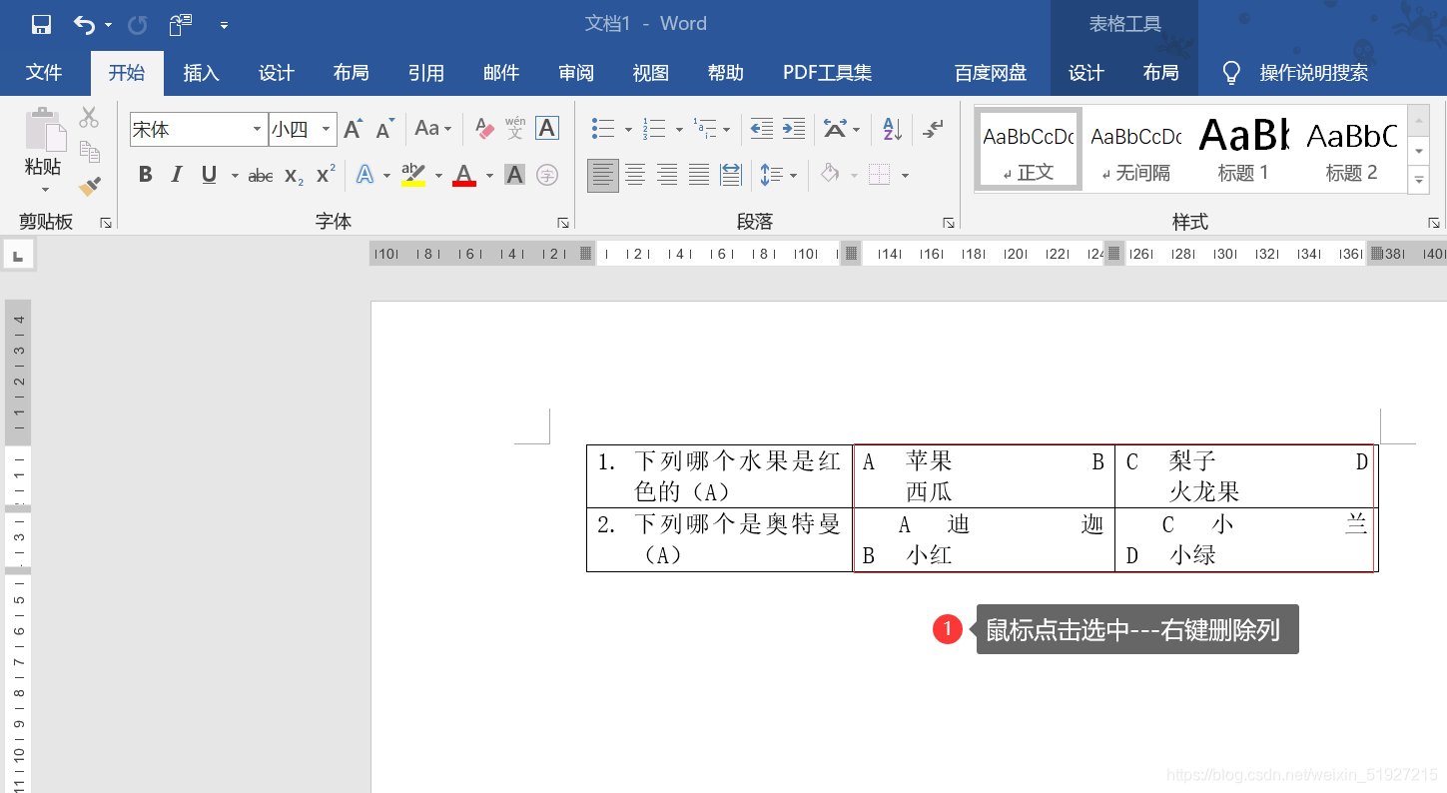
Task: Apply the 无间隔 style
Action: click(x=1135, y=148)
